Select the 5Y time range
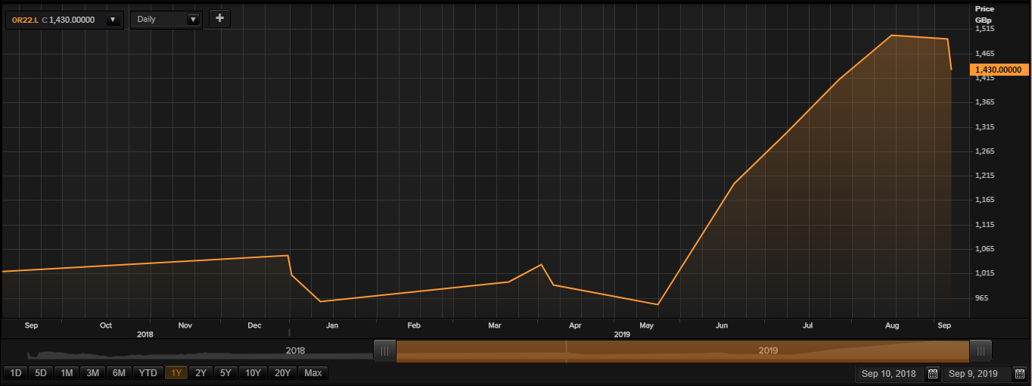 225,373
